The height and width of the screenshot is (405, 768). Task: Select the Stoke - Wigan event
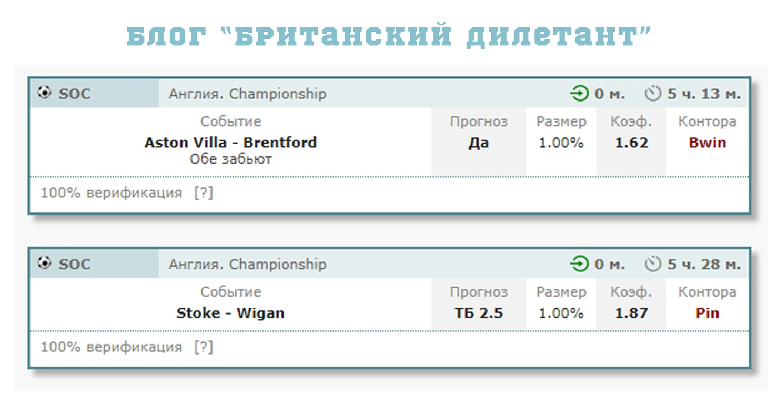click(x=230, y=313)
